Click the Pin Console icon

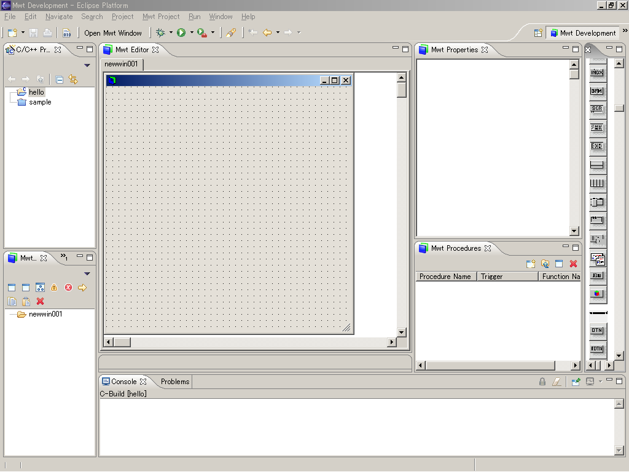tap(576, 382)
